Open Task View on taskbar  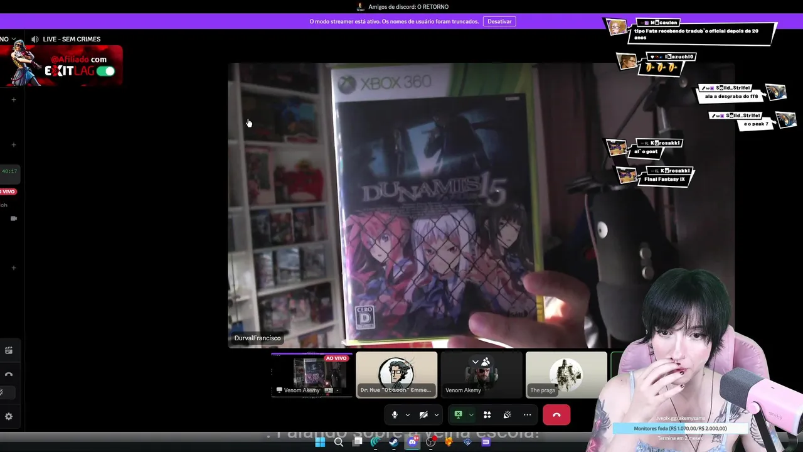point(358,442)
